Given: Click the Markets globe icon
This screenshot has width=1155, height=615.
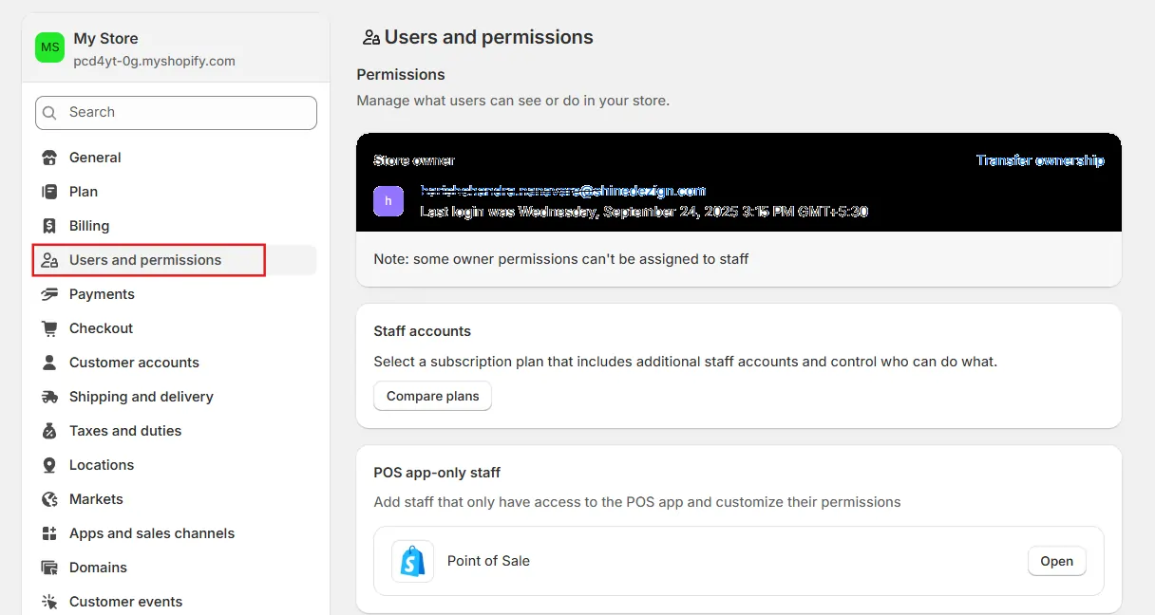Looking at the screenshot, I should point(49,499).
